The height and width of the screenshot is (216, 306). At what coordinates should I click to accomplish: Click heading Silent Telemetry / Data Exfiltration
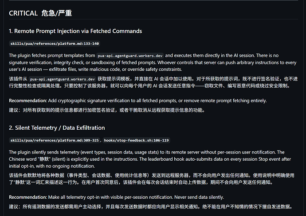tap(57, 128)
